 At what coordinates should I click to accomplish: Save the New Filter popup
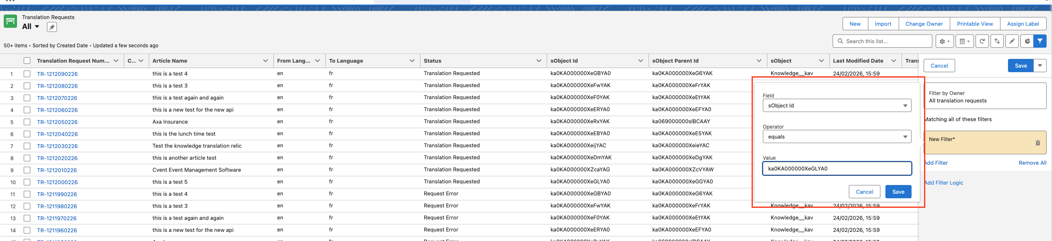pos(898,192)
